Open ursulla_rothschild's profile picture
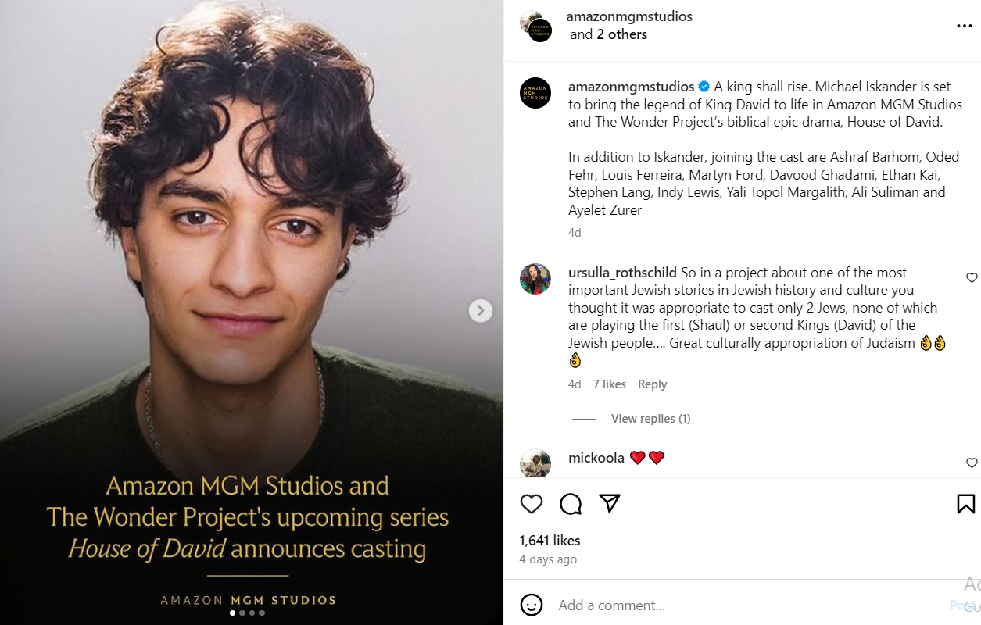Screen dimensions: 981x625 click(535, 279)
